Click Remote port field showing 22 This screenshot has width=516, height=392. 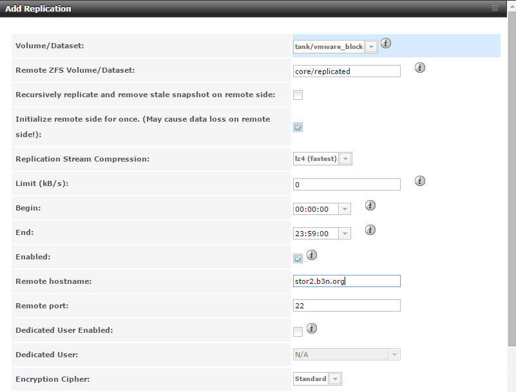pos(347,306)
